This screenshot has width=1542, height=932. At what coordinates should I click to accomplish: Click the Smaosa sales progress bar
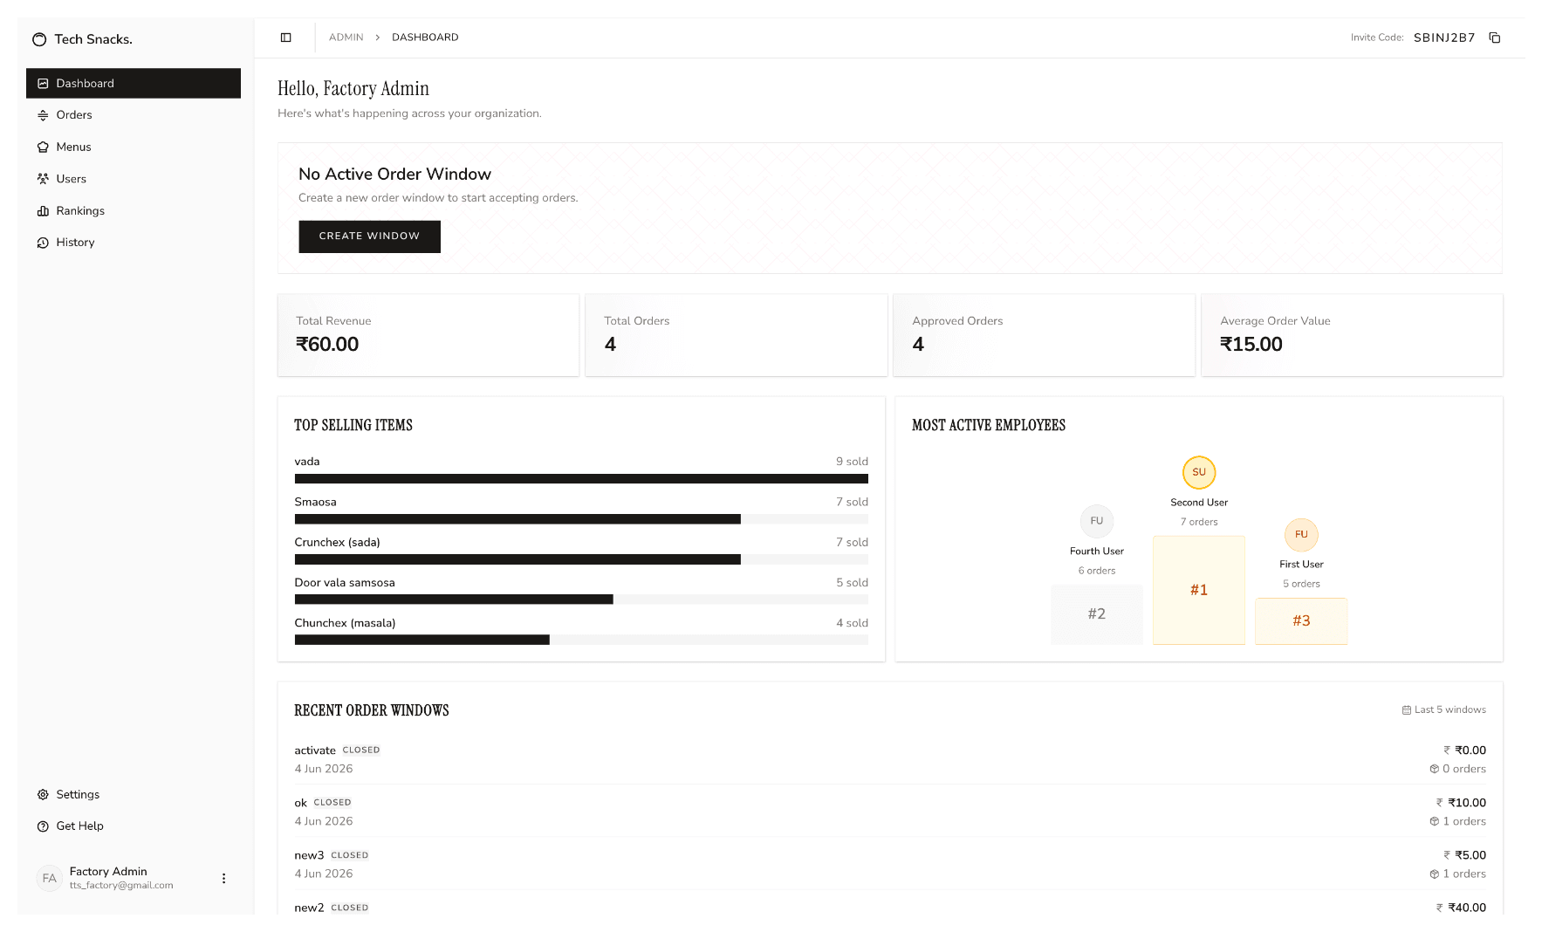[581, 519]
